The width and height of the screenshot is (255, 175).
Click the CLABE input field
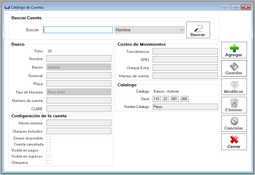tap(79, 109)
